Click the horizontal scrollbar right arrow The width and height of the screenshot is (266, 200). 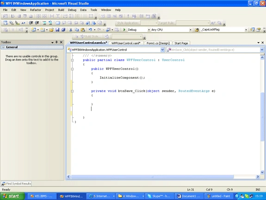coord(258,177)
